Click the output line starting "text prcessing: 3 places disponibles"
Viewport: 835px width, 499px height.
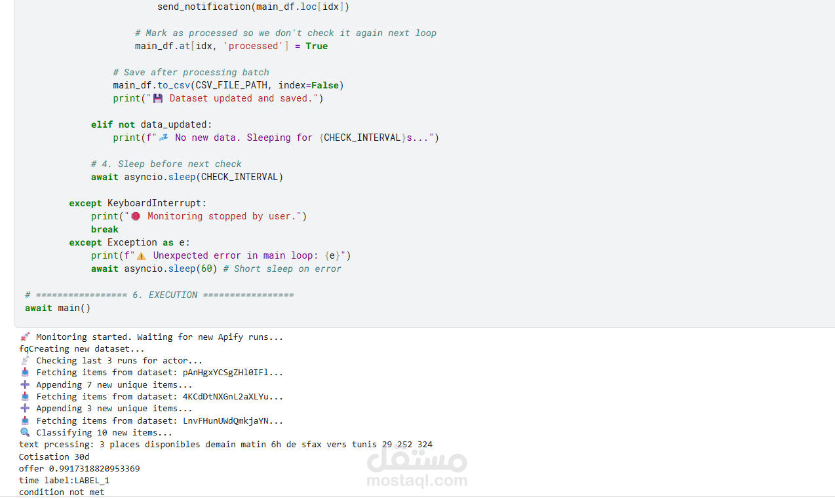[225, 444]
